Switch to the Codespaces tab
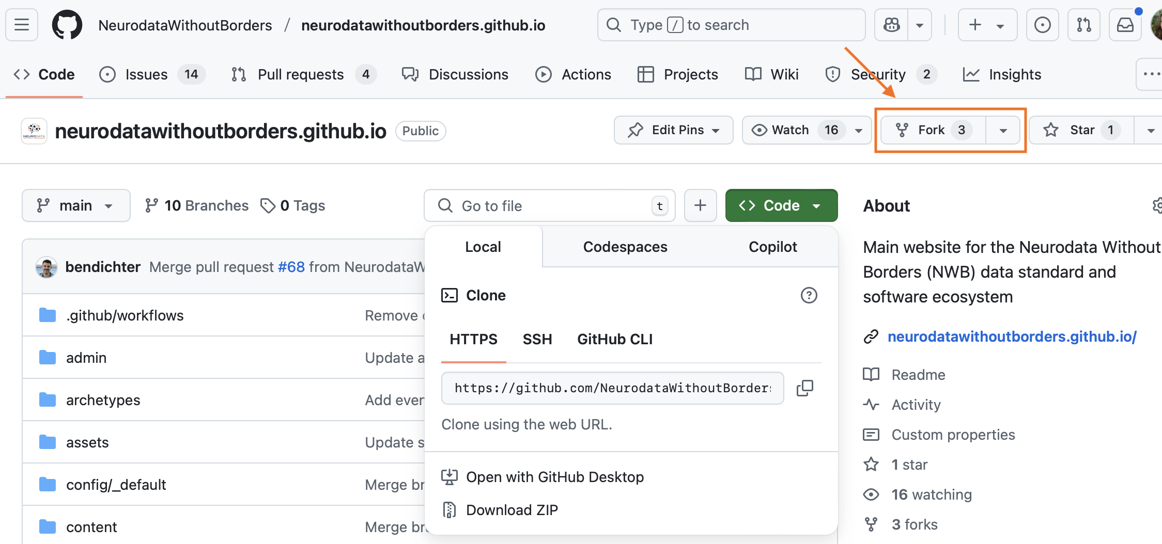 pos(625,247)
